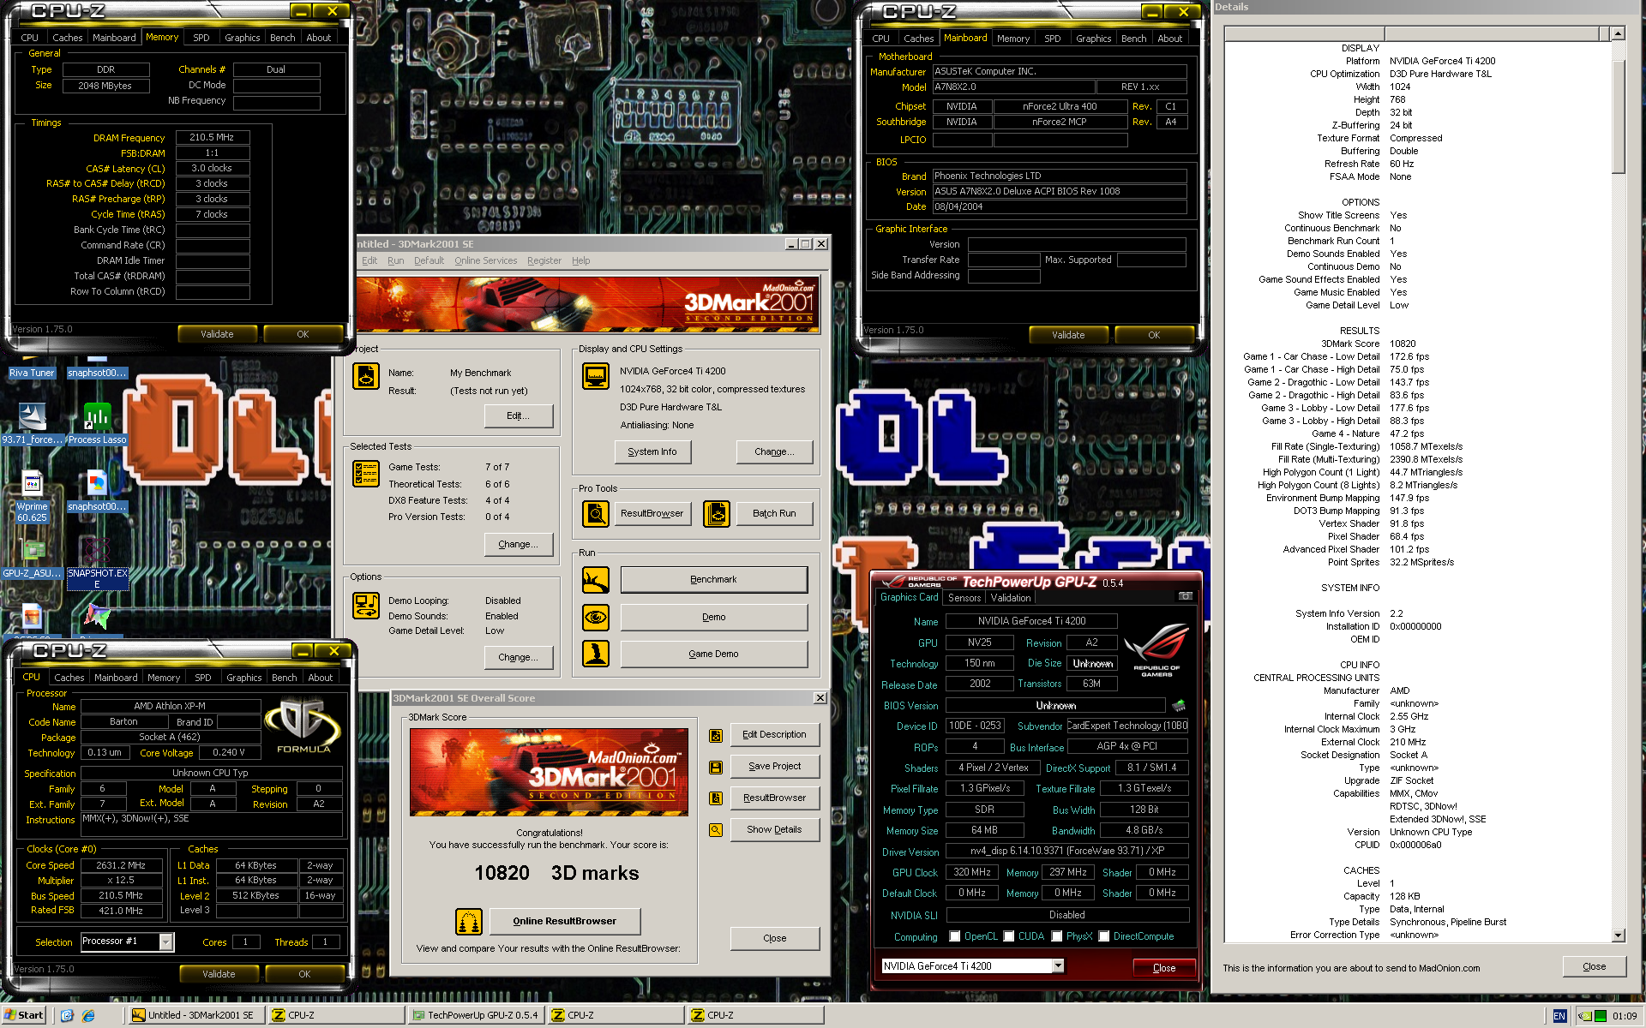Click the Edit button in Project group

pos(518,415)
